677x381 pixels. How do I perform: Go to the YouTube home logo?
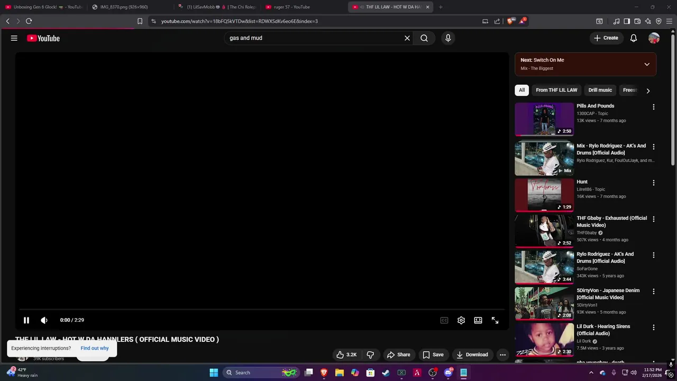[43, 38]
